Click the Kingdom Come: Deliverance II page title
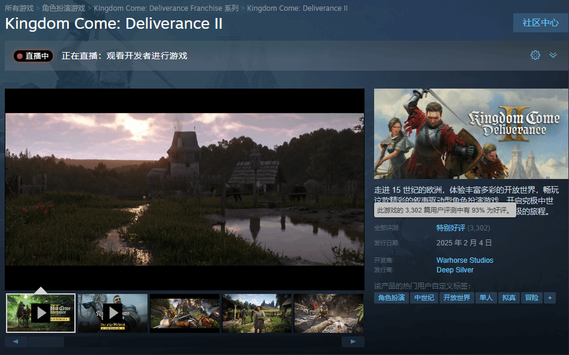The width and height of the screenshot is (569, 355). [113, 23]
